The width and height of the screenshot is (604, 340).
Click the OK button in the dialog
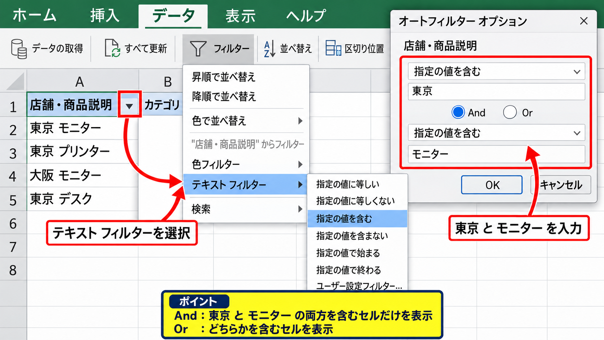pos(492,185)
